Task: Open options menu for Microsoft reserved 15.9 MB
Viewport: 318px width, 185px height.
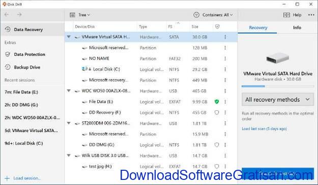Action: pyautogui.click(x=225, y=134)
